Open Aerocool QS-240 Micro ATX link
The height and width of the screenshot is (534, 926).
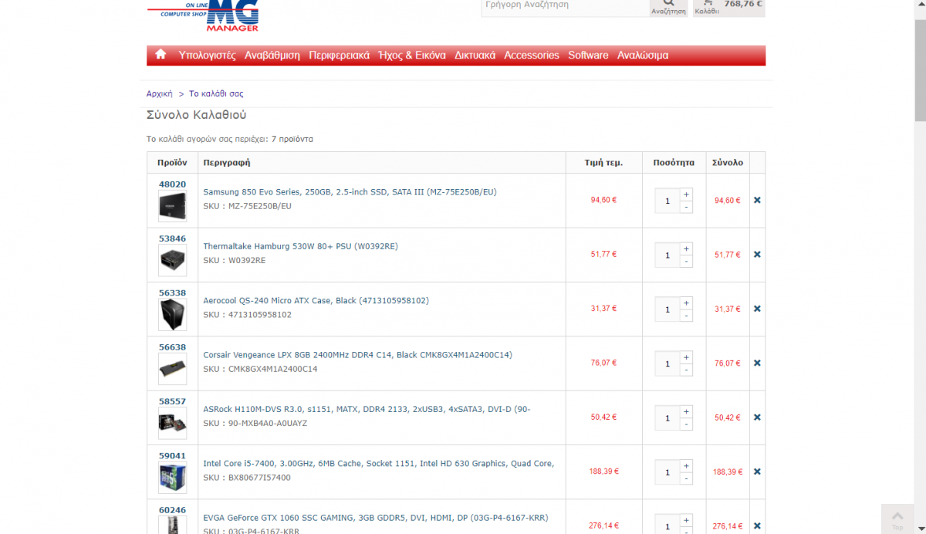[x=316, y=300]
